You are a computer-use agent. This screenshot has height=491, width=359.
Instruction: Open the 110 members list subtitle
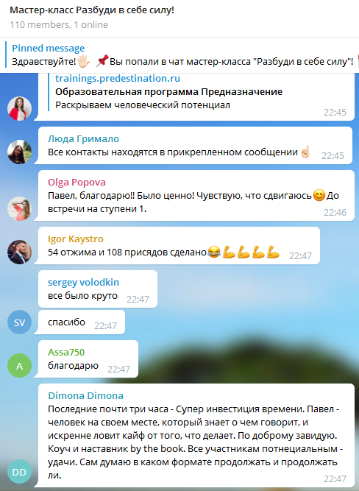pos(59,25)
